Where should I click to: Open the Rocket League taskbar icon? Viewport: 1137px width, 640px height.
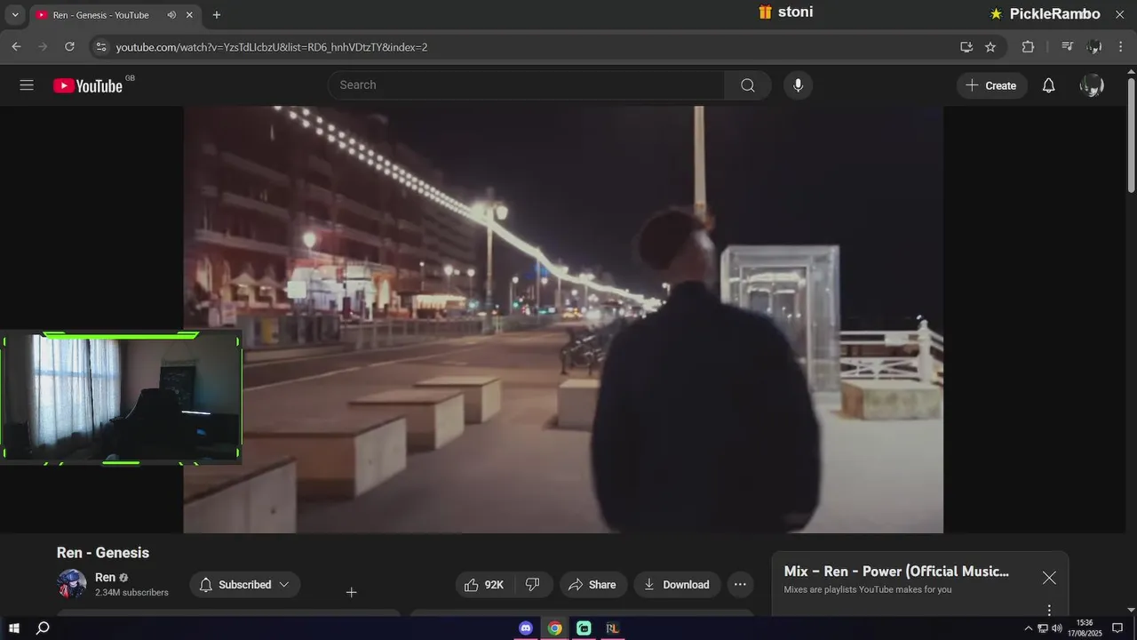coord(612,628)
